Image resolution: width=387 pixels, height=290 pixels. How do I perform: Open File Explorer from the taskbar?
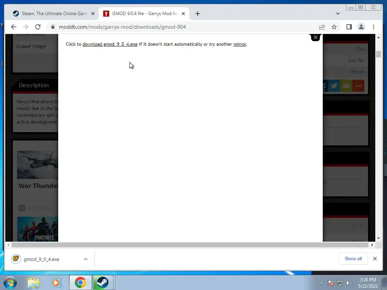pos(34,282)
